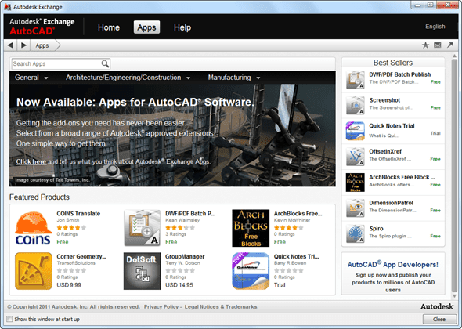Click scrollbar up arrow

pos(455,56)
